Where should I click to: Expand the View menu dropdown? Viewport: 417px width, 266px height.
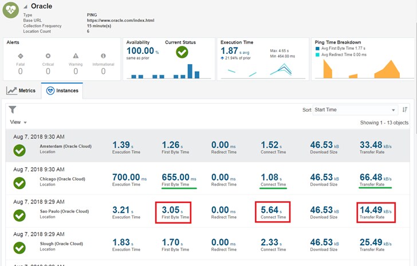19,122
